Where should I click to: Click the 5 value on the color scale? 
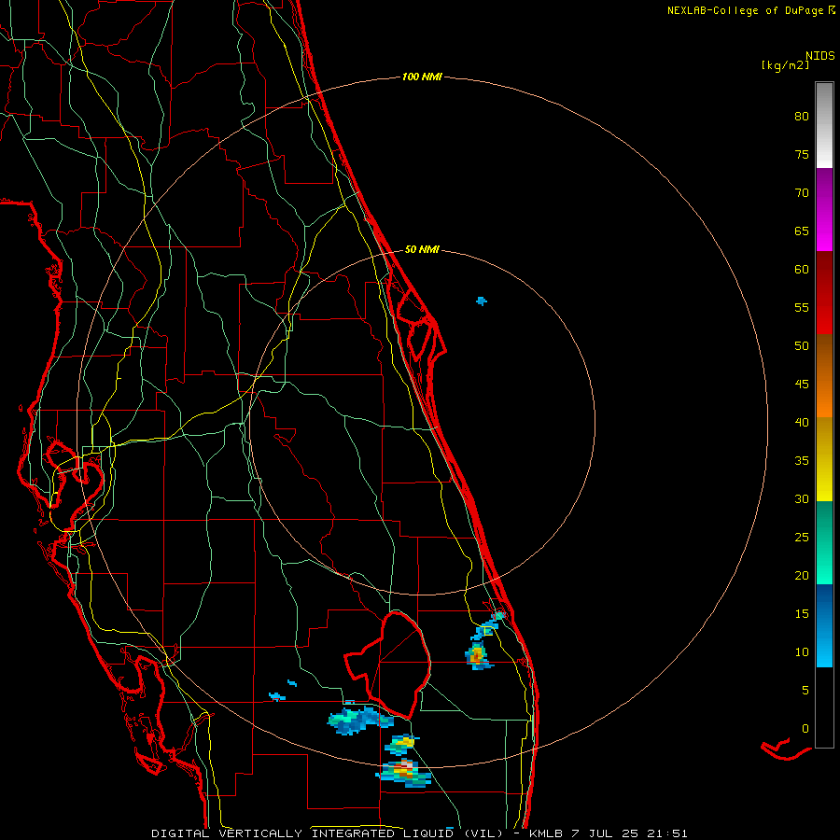pos(805,691)
